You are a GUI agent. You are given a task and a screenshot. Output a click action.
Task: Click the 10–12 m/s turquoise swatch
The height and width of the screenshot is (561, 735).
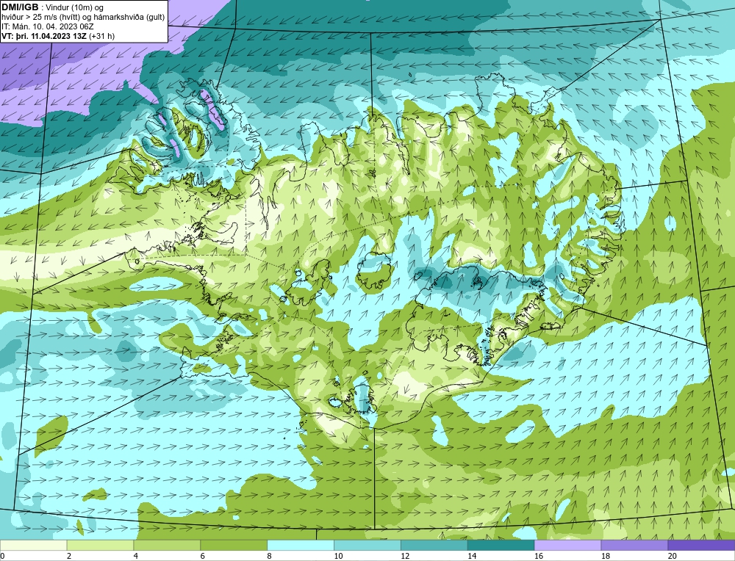click(x=367, y=545)
